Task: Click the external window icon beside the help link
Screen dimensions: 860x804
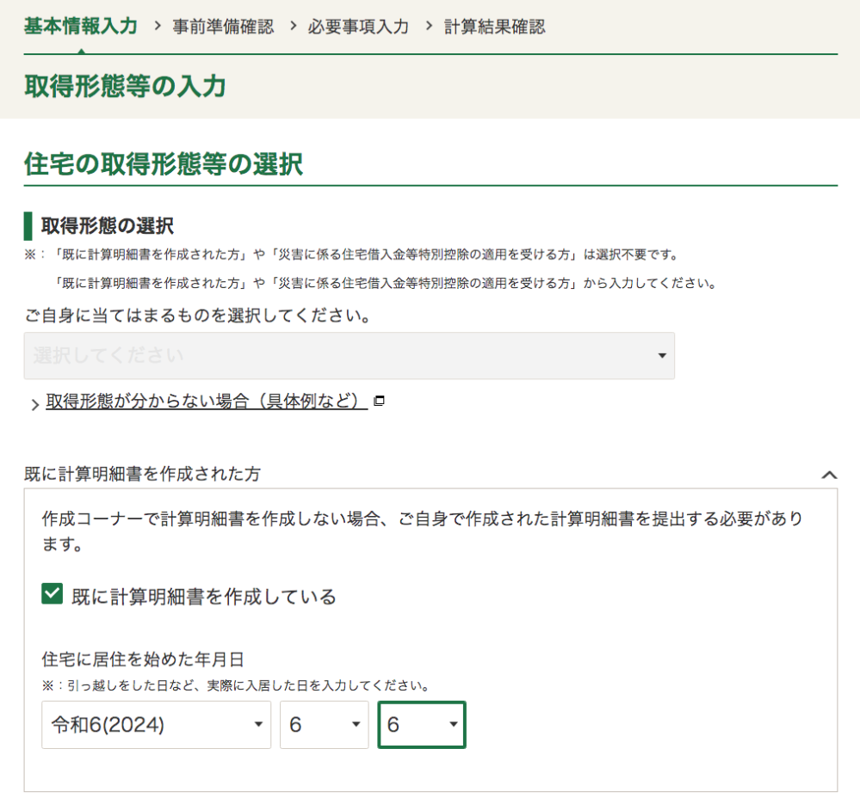Action: pos(379,401)
